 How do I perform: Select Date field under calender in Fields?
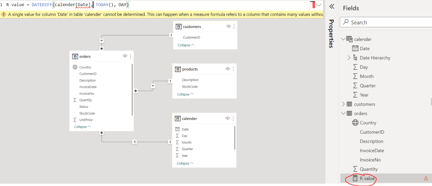coord(365,49)
